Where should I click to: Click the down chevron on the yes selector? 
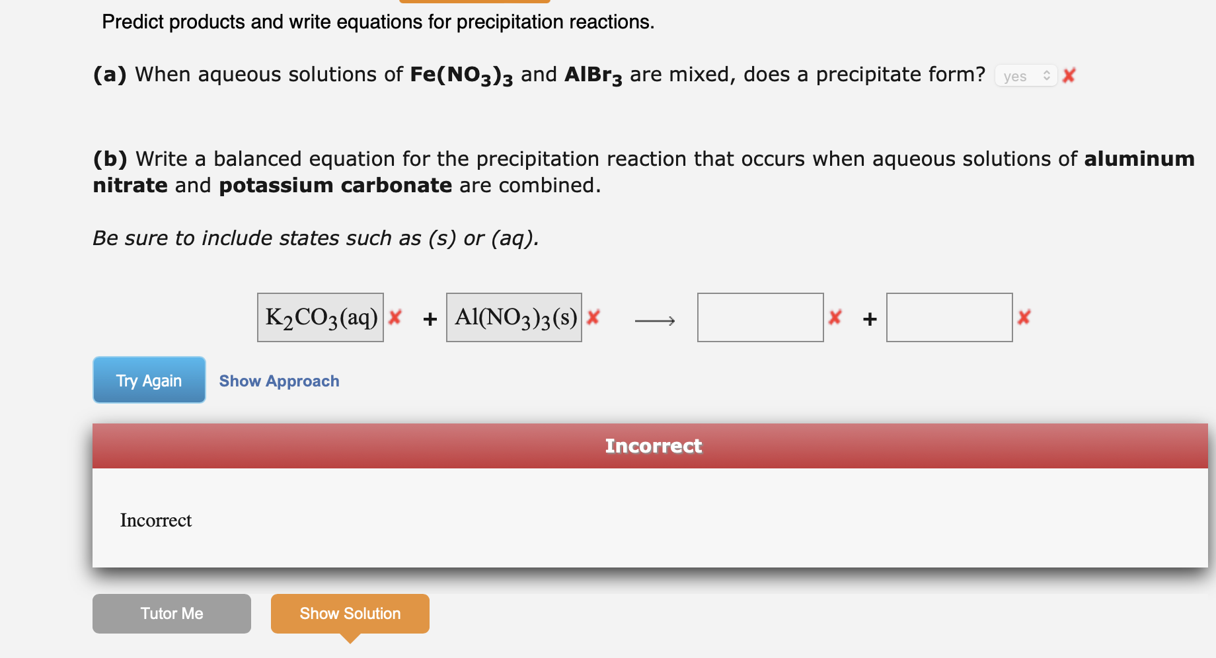click(x=1047, y=79)
